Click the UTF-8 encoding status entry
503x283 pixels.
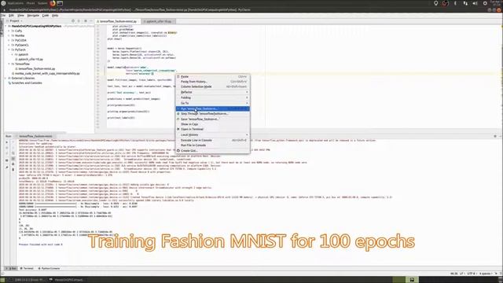(471, 274)
